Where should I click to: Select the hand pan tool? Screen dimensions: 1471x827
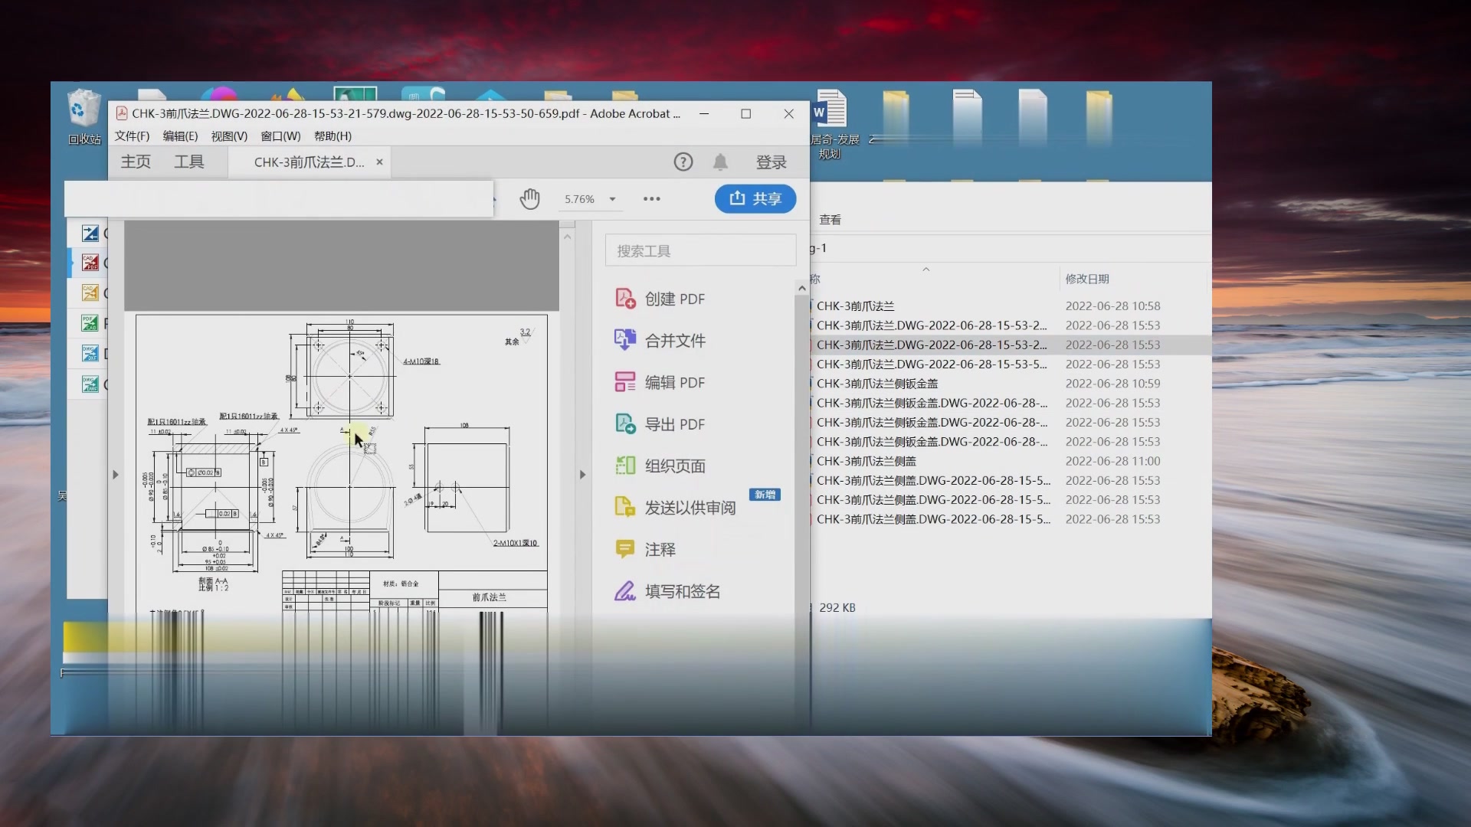pyautogui.click(x=529, y=199)
